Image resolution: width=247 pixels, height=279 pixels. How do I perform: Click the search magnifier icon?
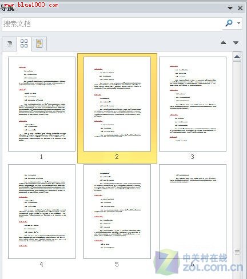(x=229, y=23)
